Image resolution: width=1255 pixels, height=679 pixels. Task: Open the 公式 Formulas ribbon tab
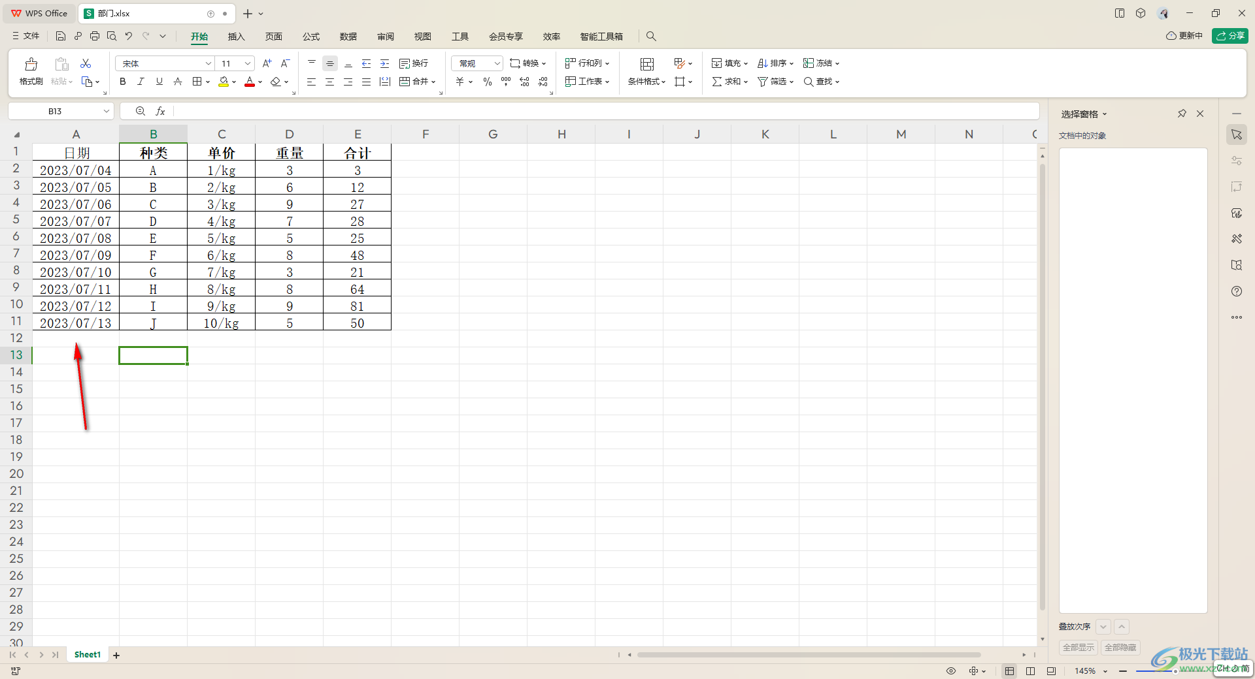pos(311,37)
